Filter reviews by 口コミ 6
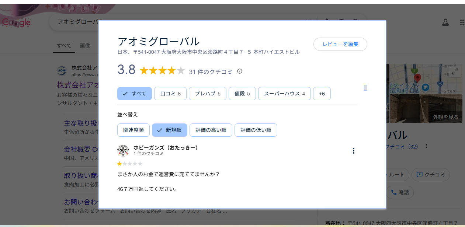 (x=170, y=94)
